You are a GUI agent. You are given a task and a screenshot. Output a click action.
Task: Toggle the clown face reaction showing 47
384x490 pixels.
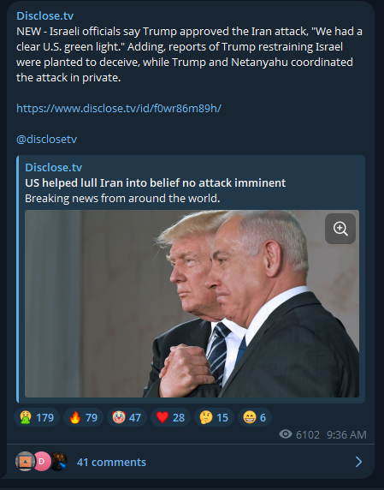[127, 417]
